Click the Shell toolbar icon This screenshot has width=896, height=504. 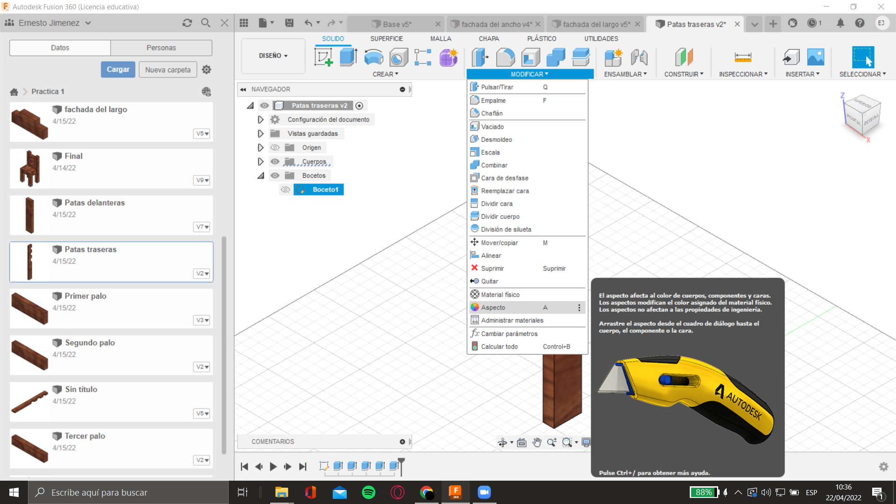coord(531,57)
